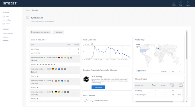Open Start in the General sidebar
195x107 pixels.
(6, 16)
